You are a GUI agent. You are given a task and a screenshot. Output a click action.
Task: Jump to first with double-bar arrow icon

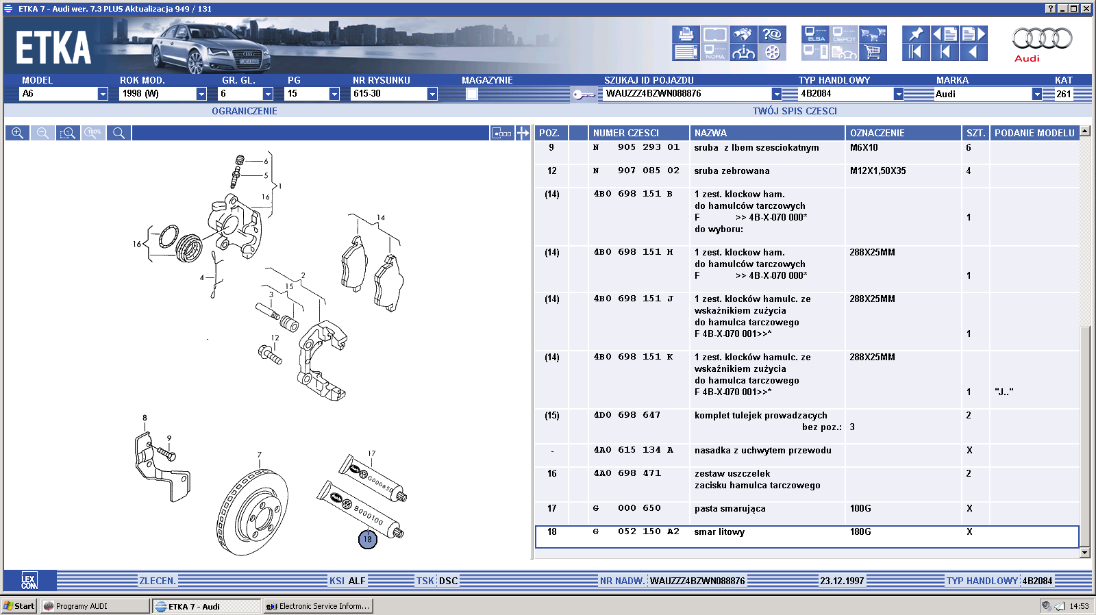point(916,52)
